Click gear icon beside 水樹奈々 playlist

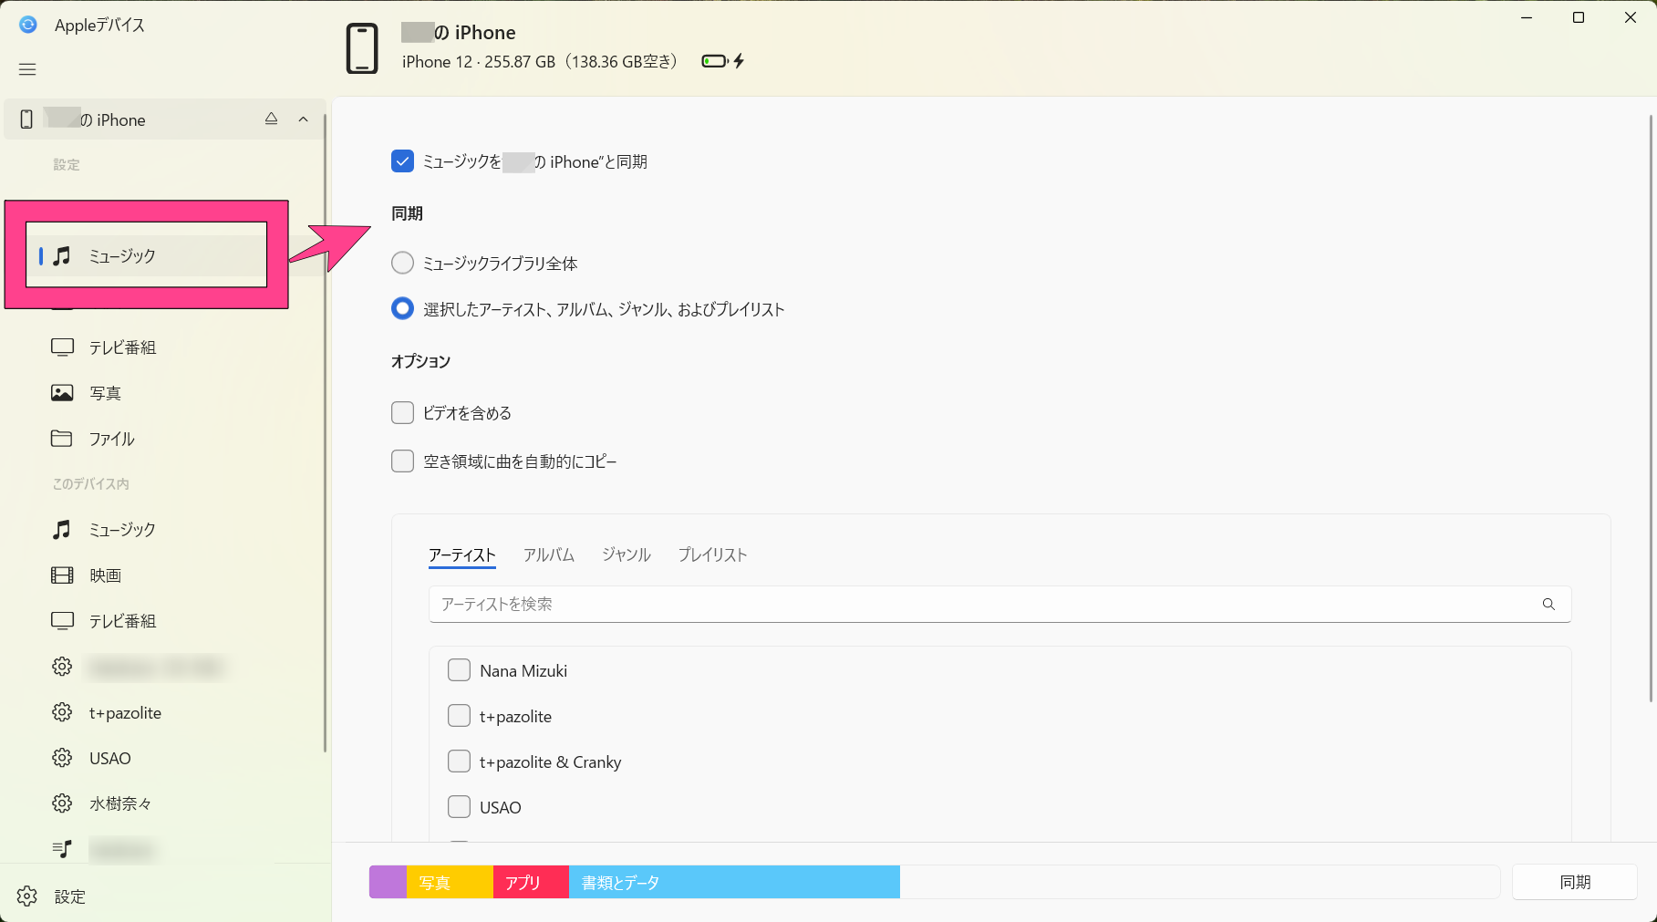[x=62, y=803]
